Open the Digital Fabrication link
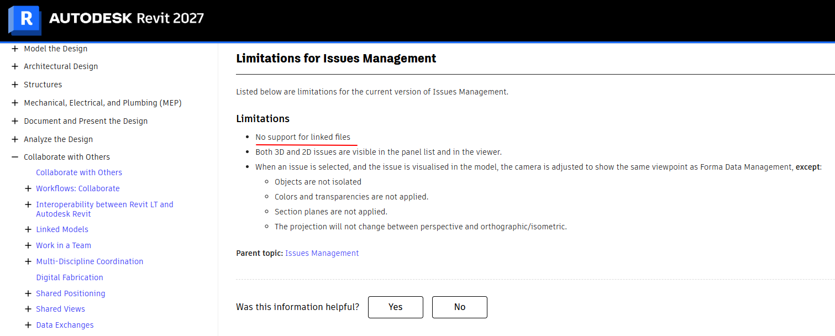 [x=70, y=277]
